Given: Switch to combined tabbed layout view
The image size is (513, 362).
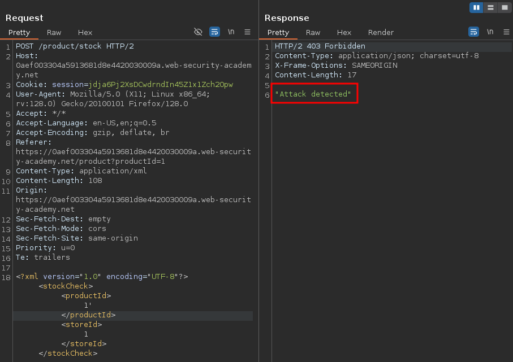Looking at the screenshot, I should click(x=503, y=7).
